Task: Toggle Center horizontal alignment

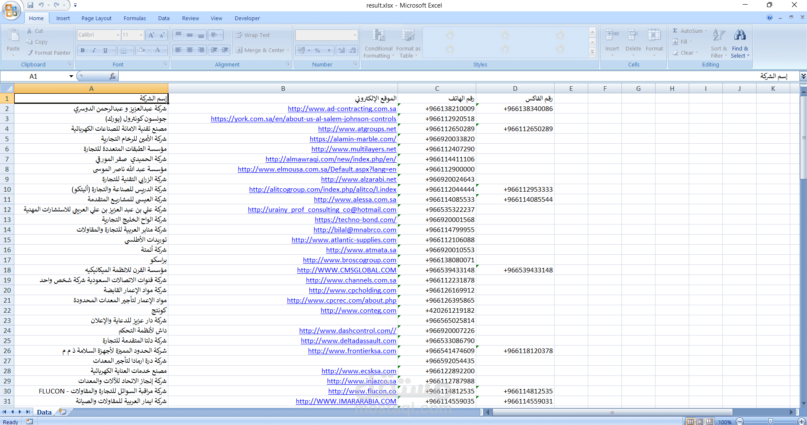Action: [190, 50]
